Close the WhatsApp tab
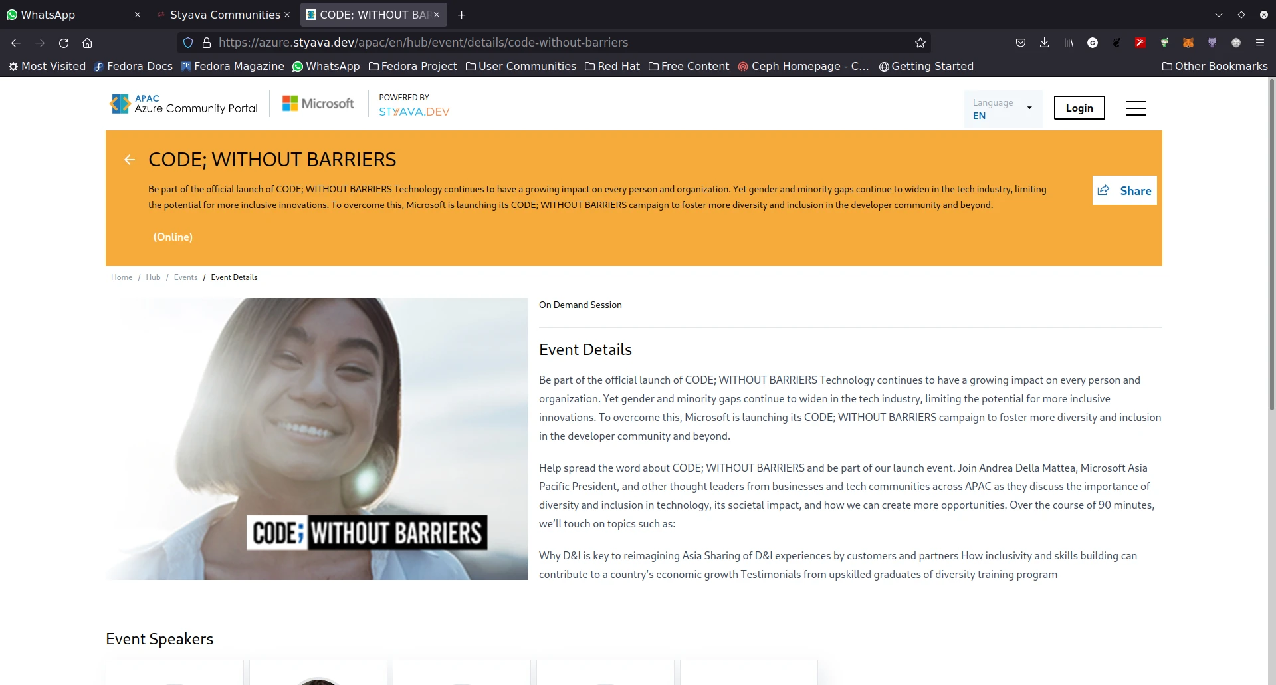Viewport: 1276px width, 685px height. [138, 15]
